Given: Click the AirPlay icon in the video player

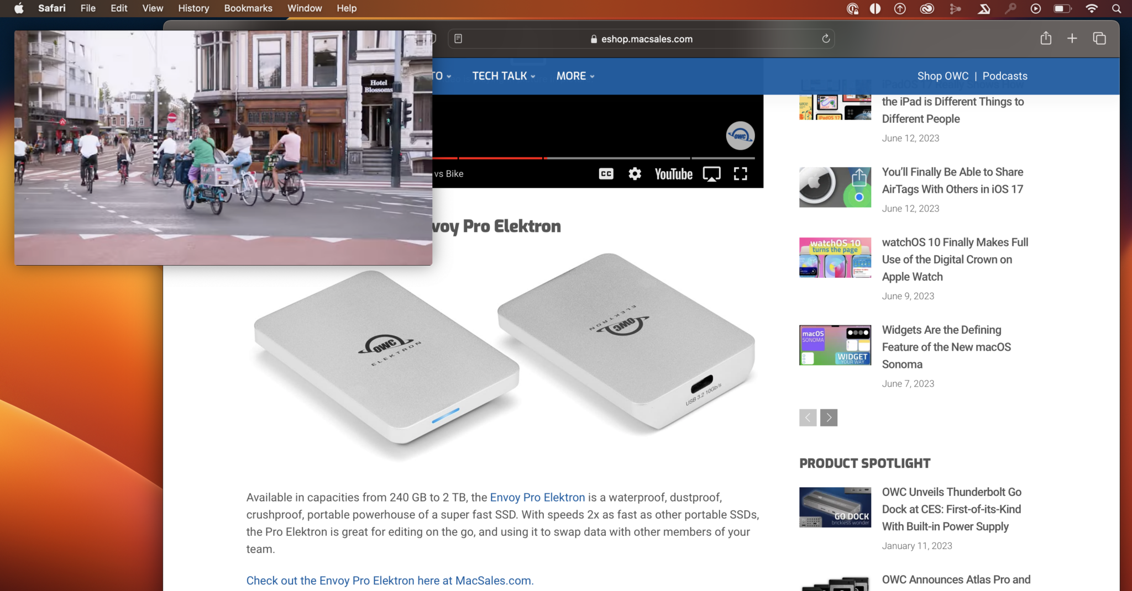Looking at the screenshot, I should [x=712, y=173].
